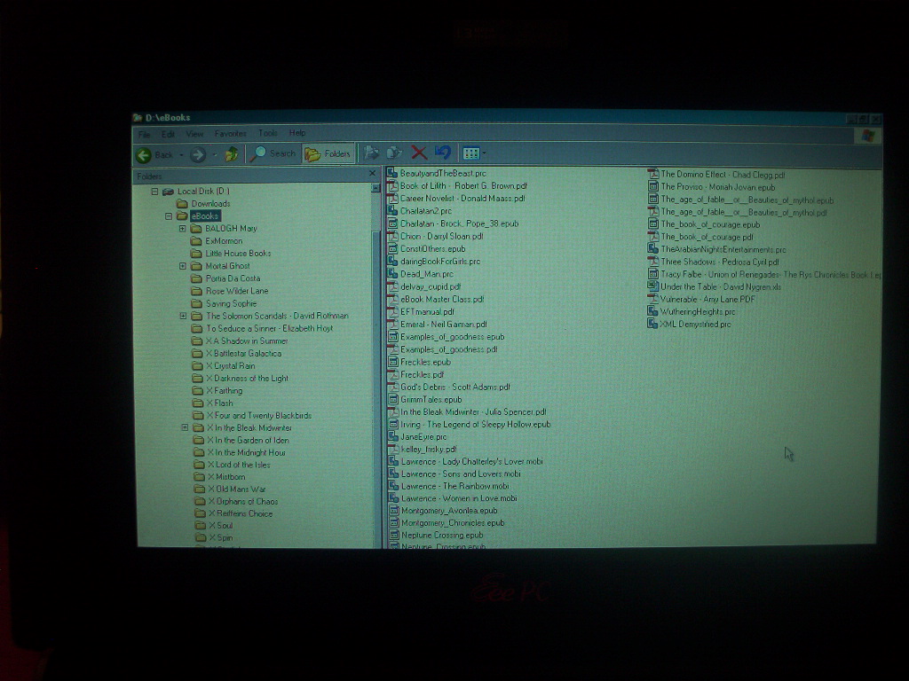Screen dimensions: 909x681
Task: Close the Folders pane with its X
Action: 372,173
